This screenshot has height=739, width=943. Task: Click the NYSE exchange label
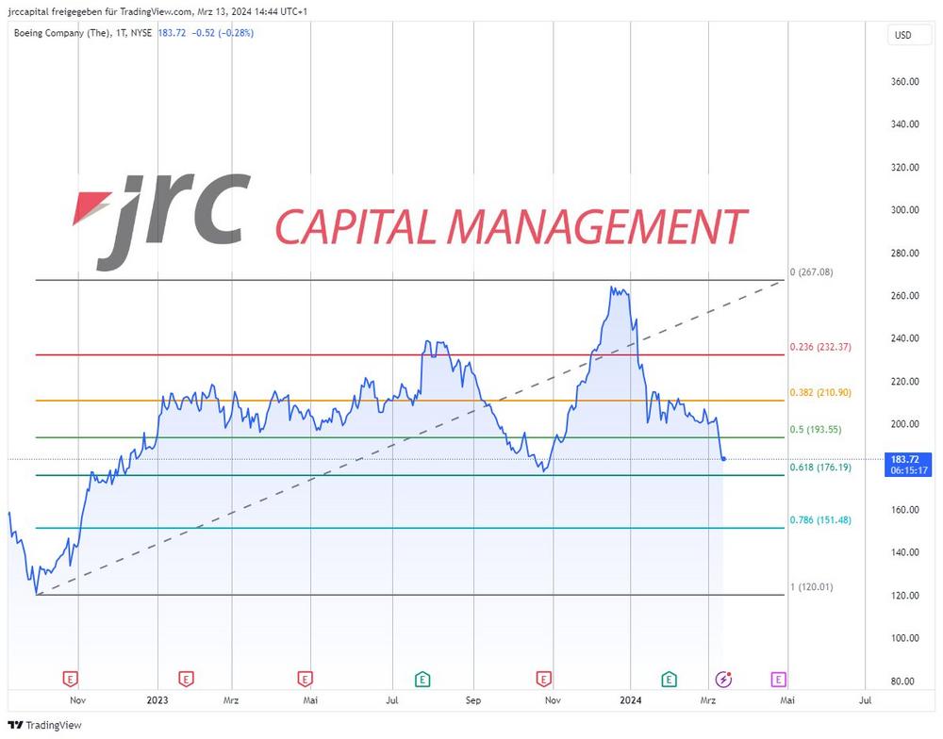pyautogui.click(x=141, y=33)
